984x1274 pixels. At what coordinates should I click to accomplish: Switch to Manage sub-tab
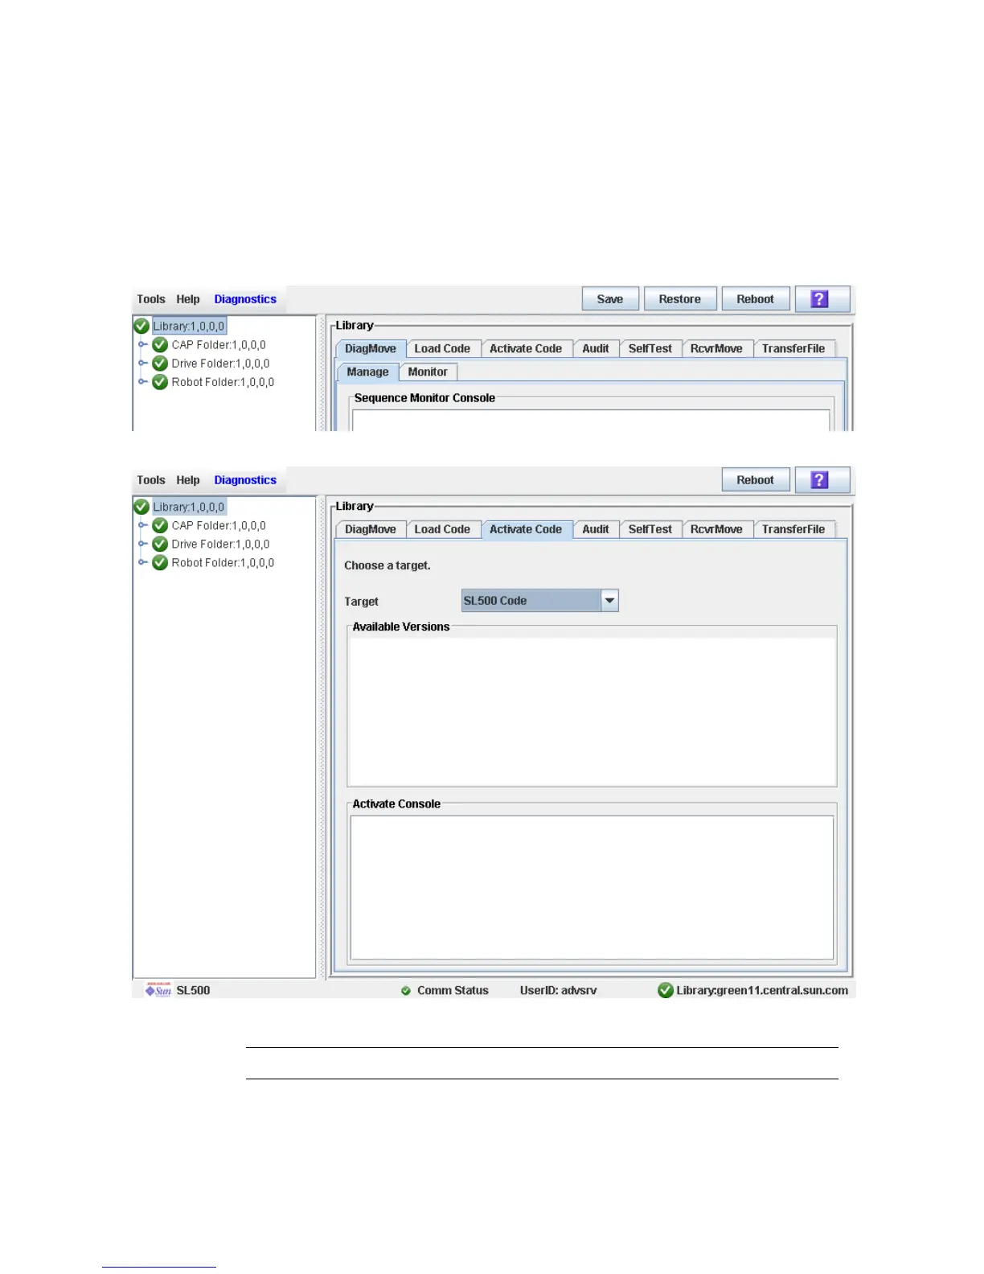tap(368, 372)
